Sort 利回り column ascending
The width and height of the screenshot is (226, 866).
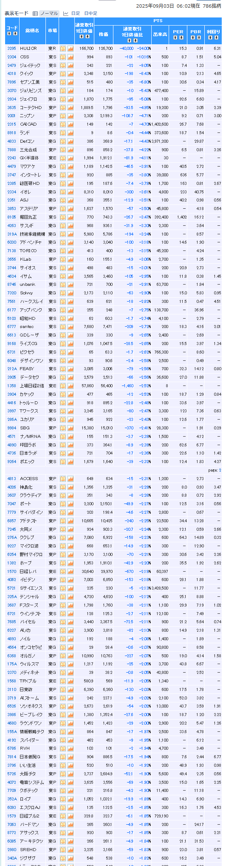[211, 37]
